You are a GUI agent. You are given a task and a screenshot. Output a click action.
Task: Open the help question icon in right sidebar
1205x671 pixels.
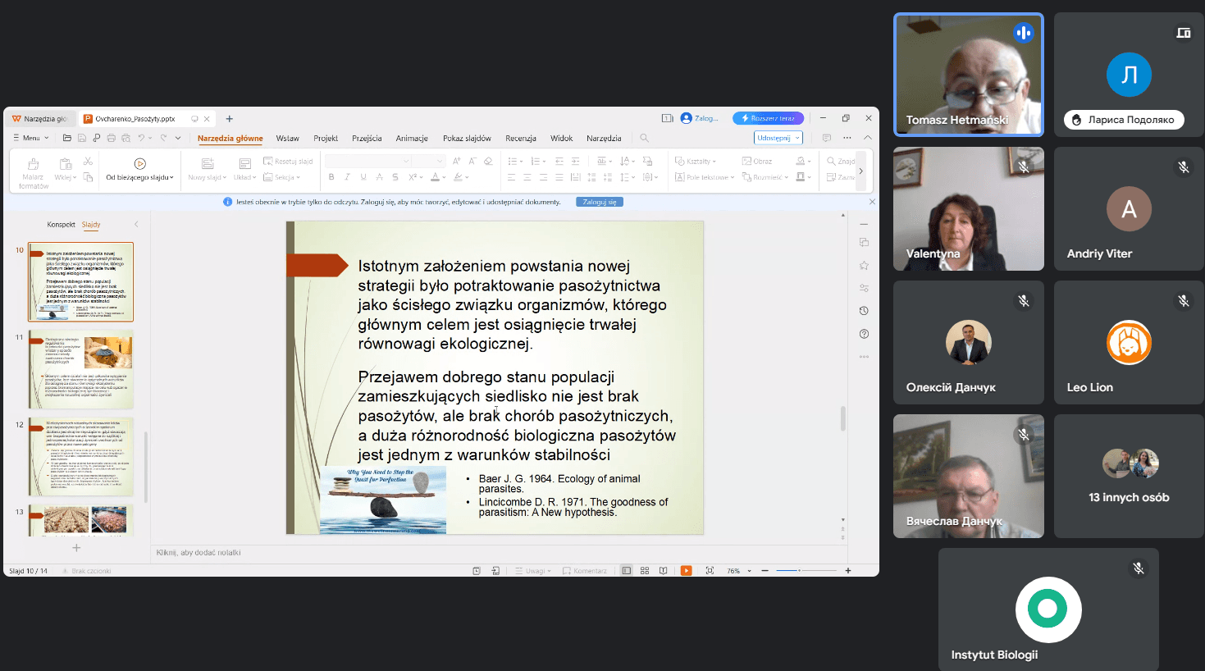pyautogui.click(x=864, y=334)
